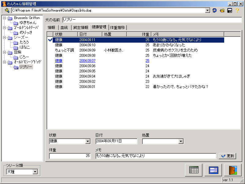This screenshot has height=184, width=245.
Task: Select the 2004.09.08 date cell
Action: [87, 56]
